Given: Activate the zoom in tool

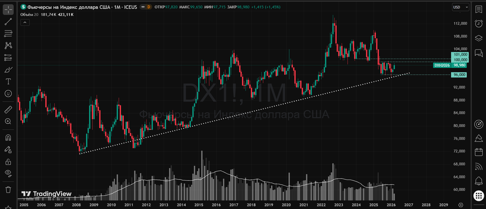Looking at the screenshot, I should pos(8,121).
